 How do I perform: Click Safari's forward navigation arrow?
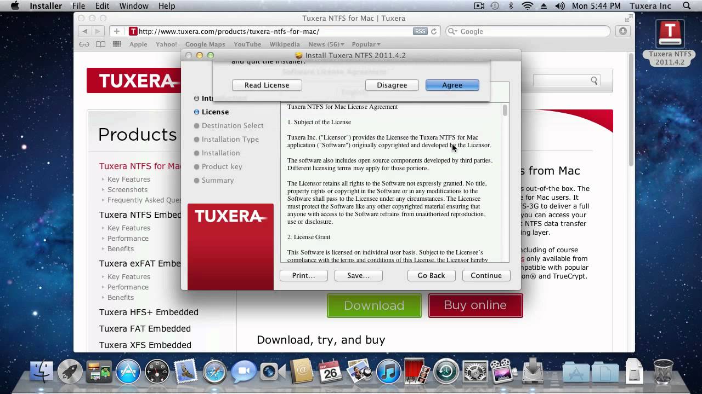(98, 31)
